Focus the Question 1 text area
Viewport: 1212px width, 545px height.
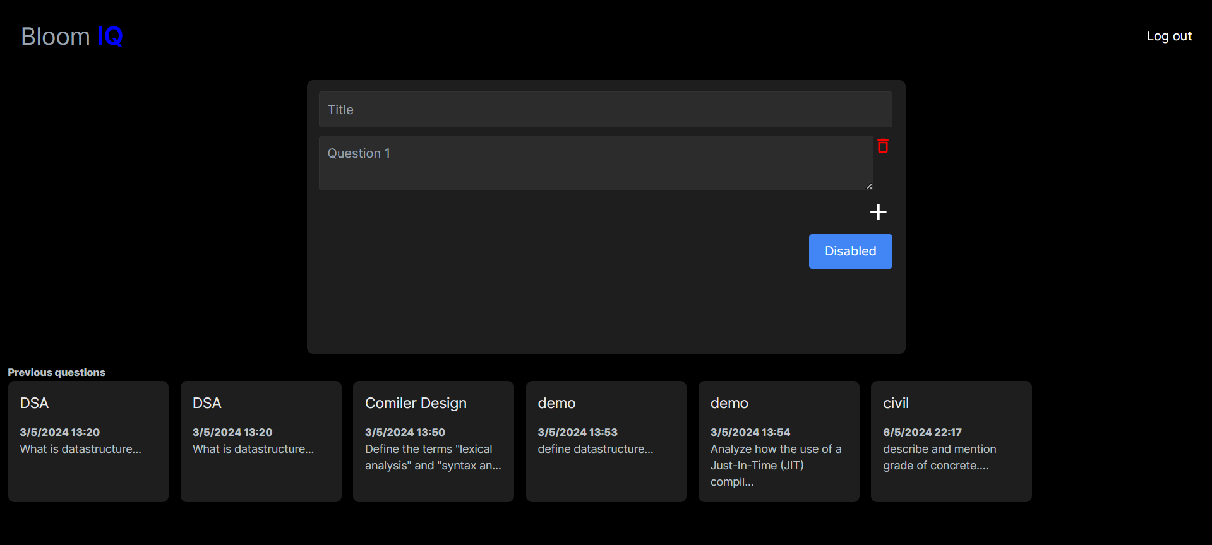596,163
